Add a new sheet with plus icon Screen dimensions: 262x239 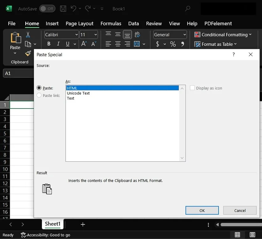[83, 225]
